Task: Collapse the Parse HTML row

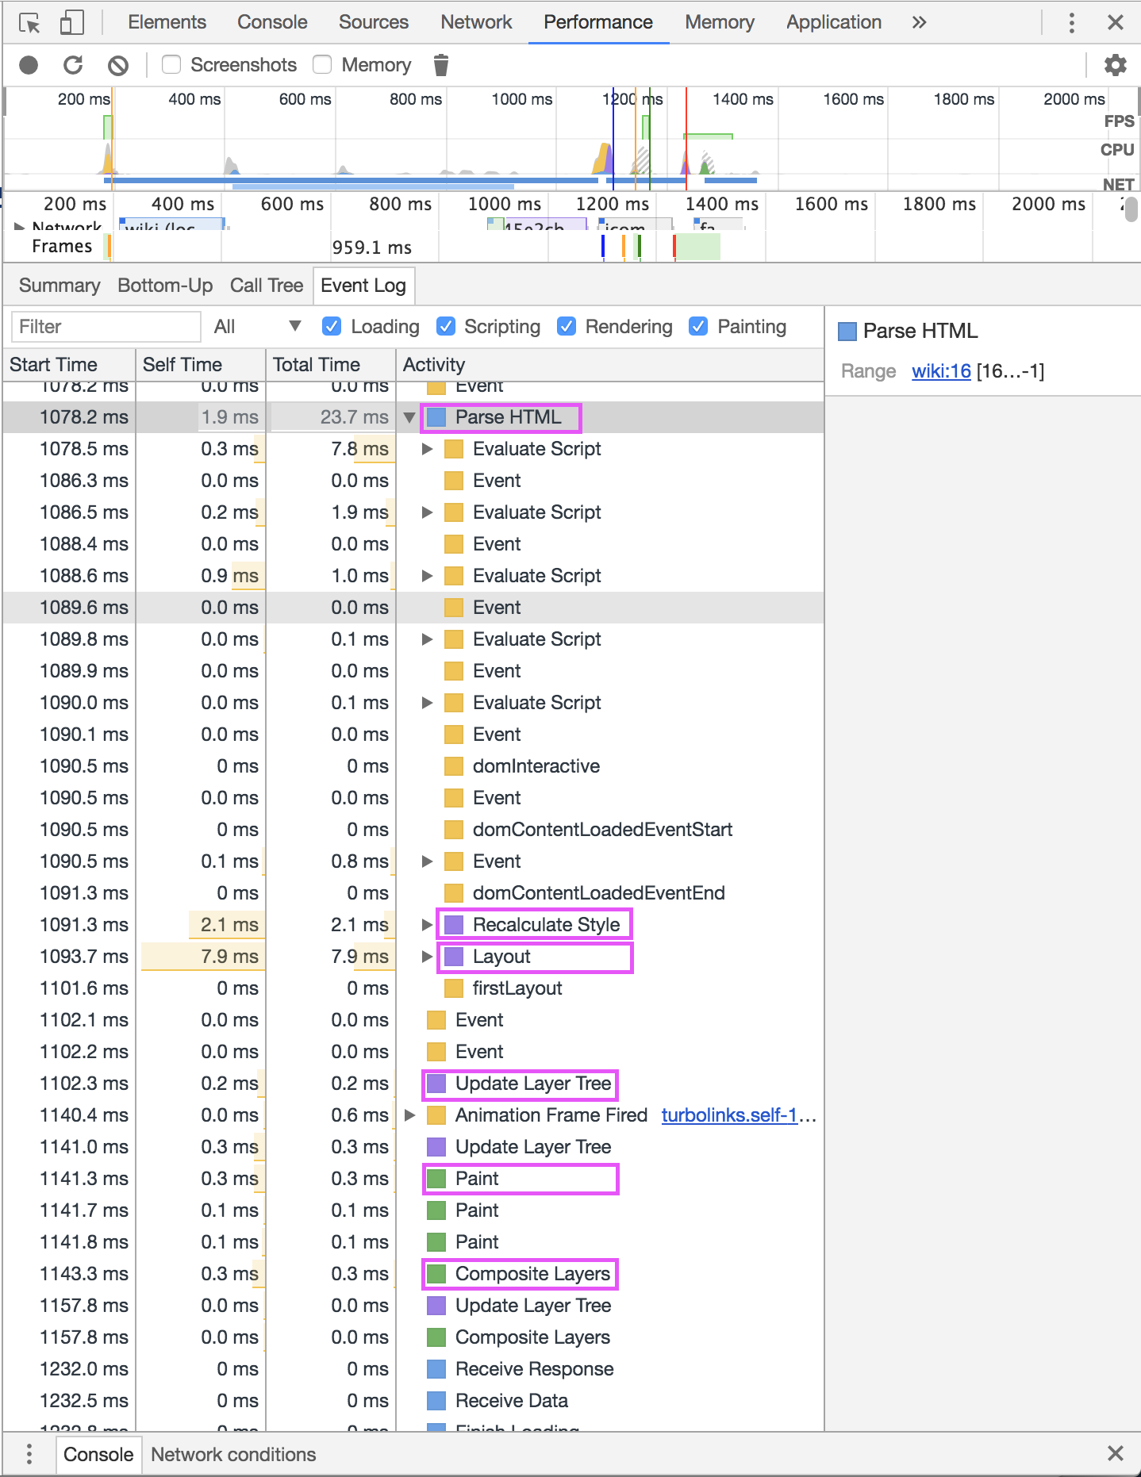Action: tap(409, 417)
